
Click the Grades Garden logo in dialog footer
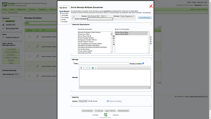point(105,115)
